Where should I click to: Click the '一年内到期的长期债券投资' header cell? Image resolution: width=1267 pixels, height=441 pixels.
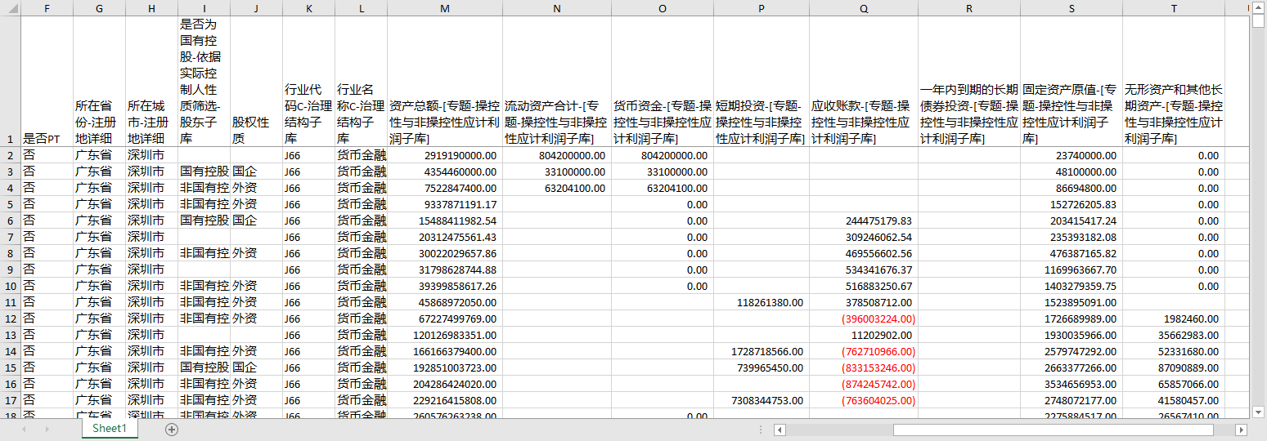coord(969,82)
